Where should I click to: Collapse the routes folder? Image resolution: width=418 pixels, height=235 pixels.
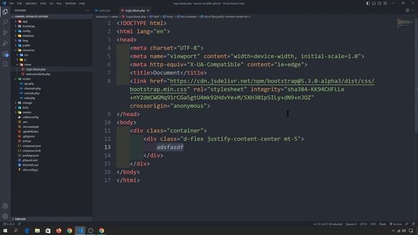click(x=26, y=79)
